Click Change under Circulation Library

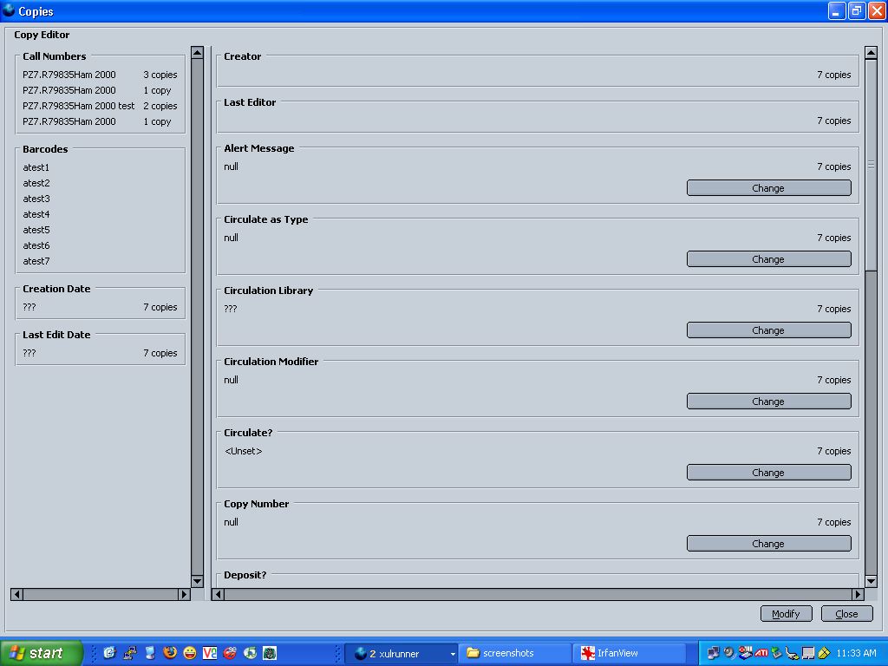click(x=768, y=330)
